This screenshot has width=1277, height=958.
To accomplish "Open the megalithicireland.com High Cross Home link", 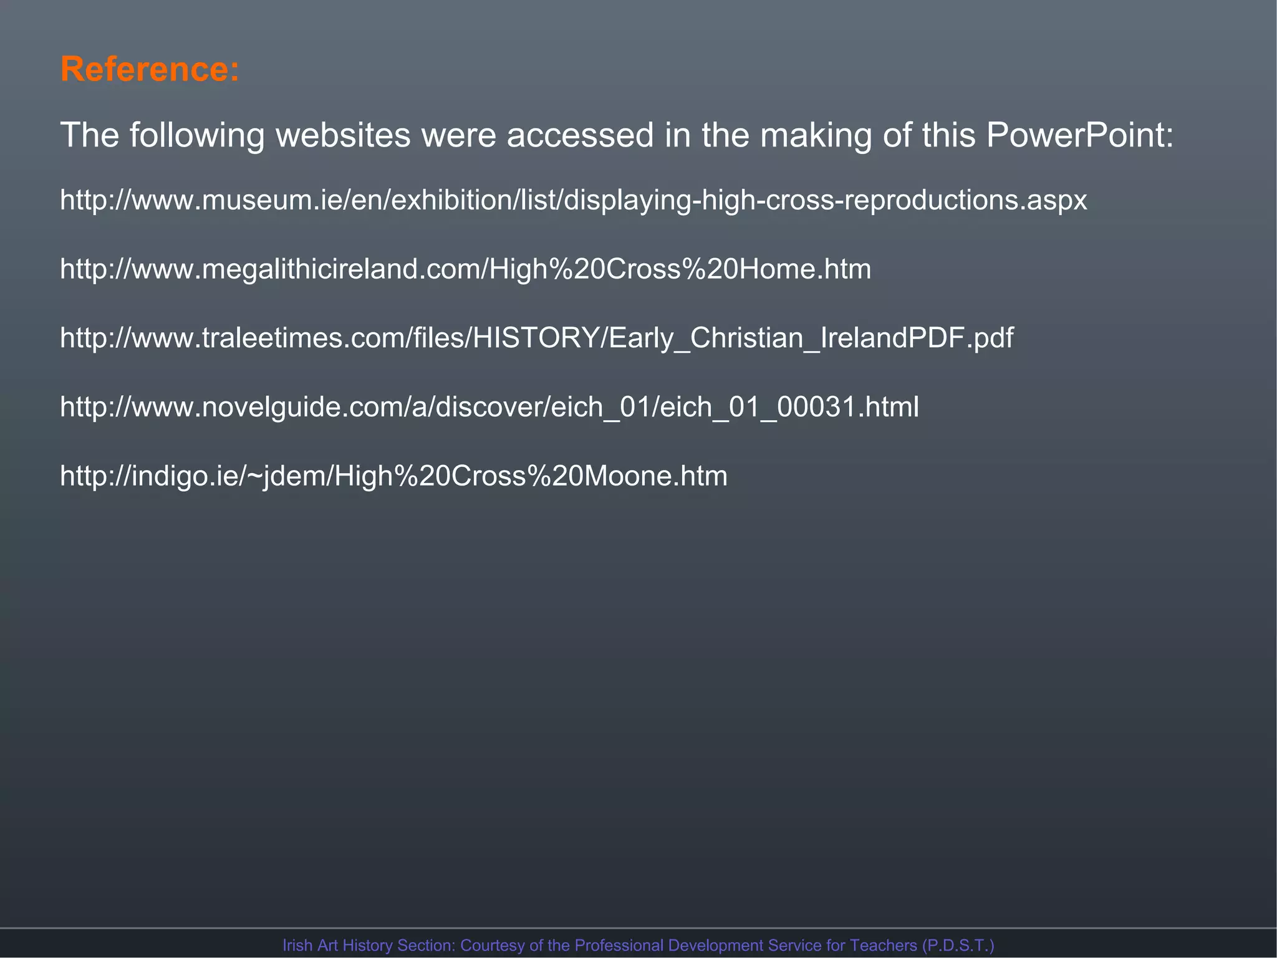I will (x=466, y=269).
